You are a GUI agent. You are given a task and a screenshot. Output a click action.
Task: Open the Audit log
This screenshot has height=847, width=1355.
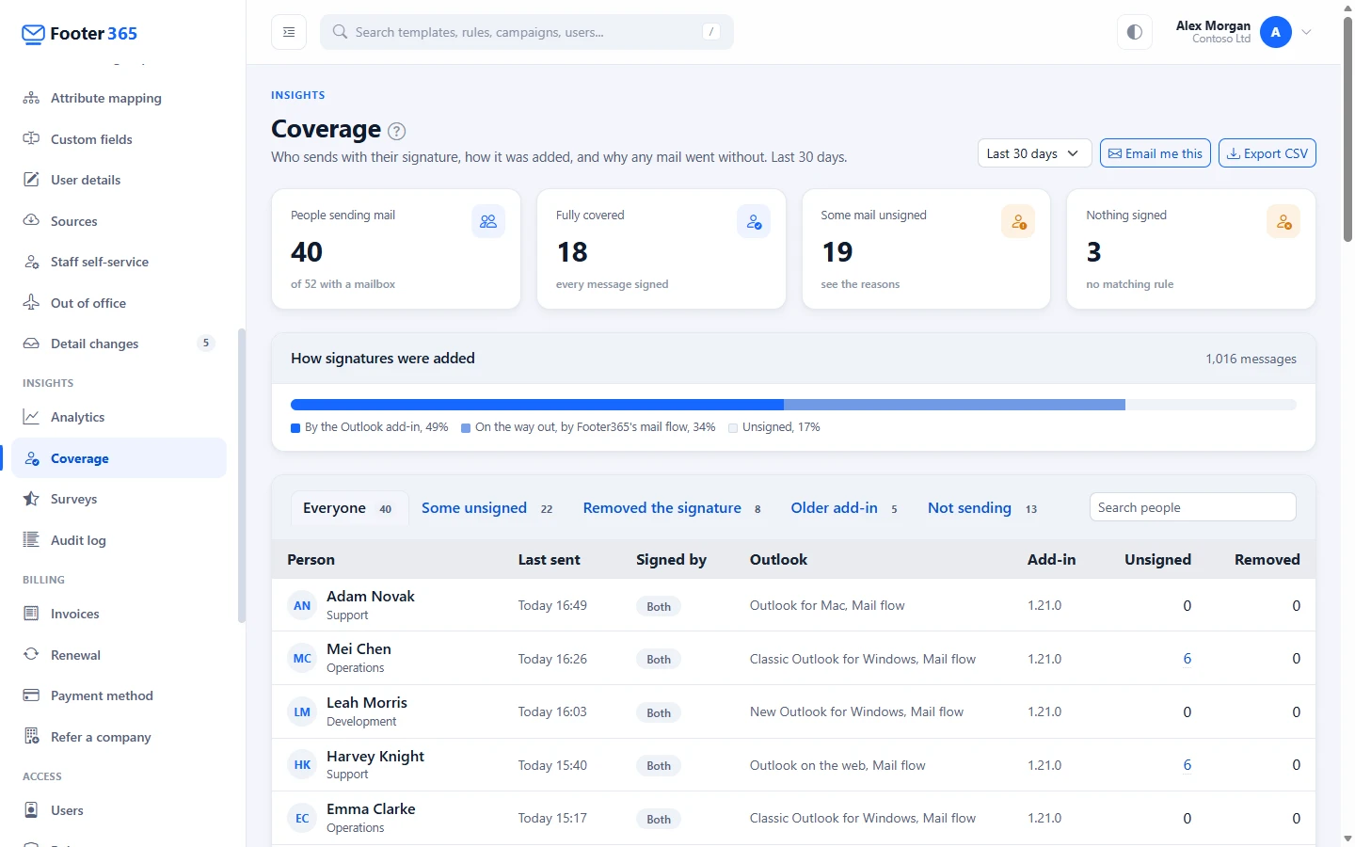119,540
